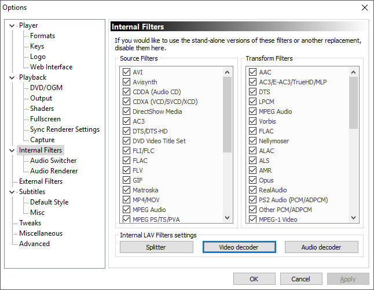
Task: Click the Source Filters scroll-up arrow
Action: point(228,72)
